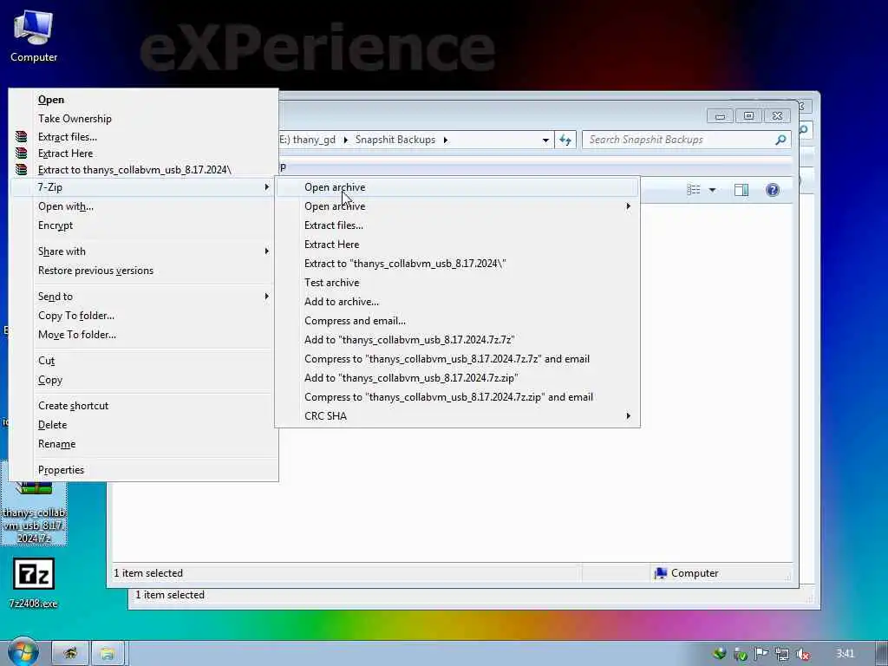The width and height of the screenshot is (888, 666).
Task: Click the search magnifier in Snapshit Backups box
Action: [780, 140]
